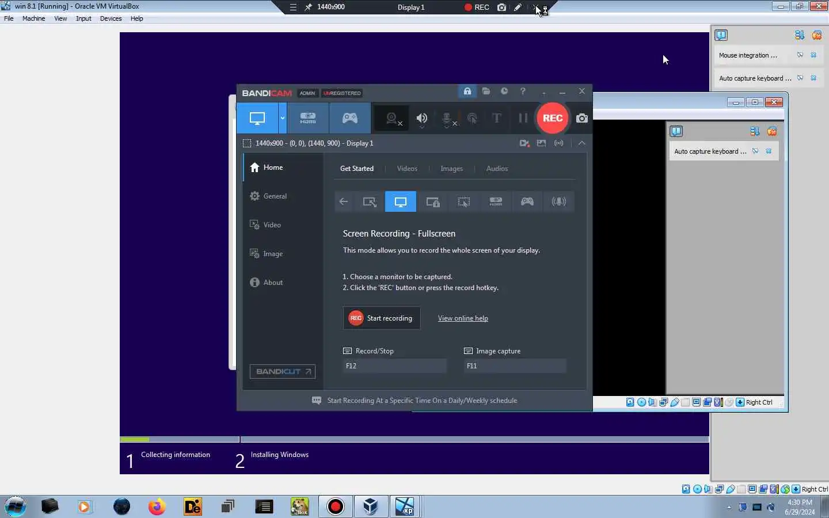
Task: Click pin icon in top overlay bar
Action: pos(309,7)
